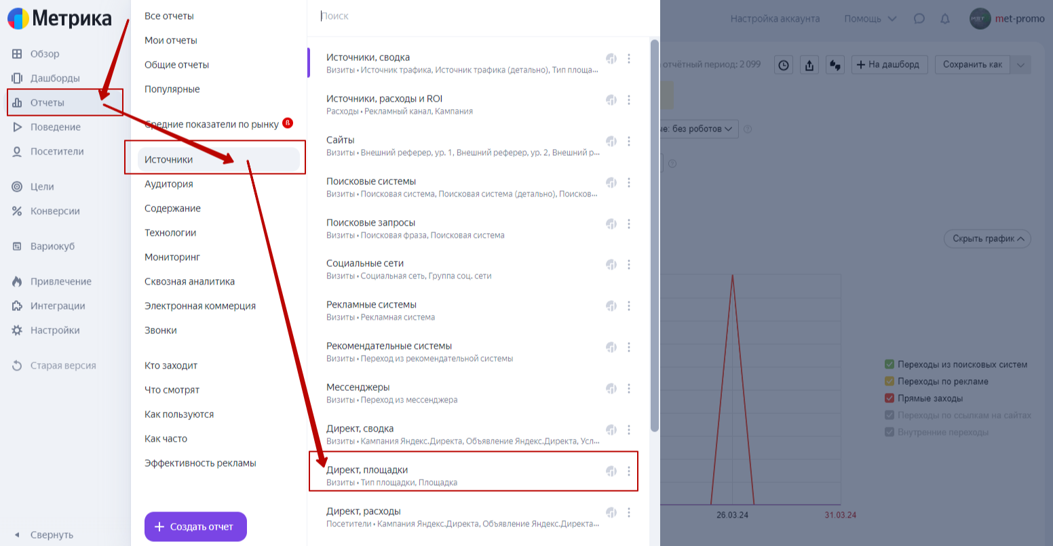Screen dimensions: 1053x546
Task: Open the без роботов dropdown
Action: click(x=699, y=129)
